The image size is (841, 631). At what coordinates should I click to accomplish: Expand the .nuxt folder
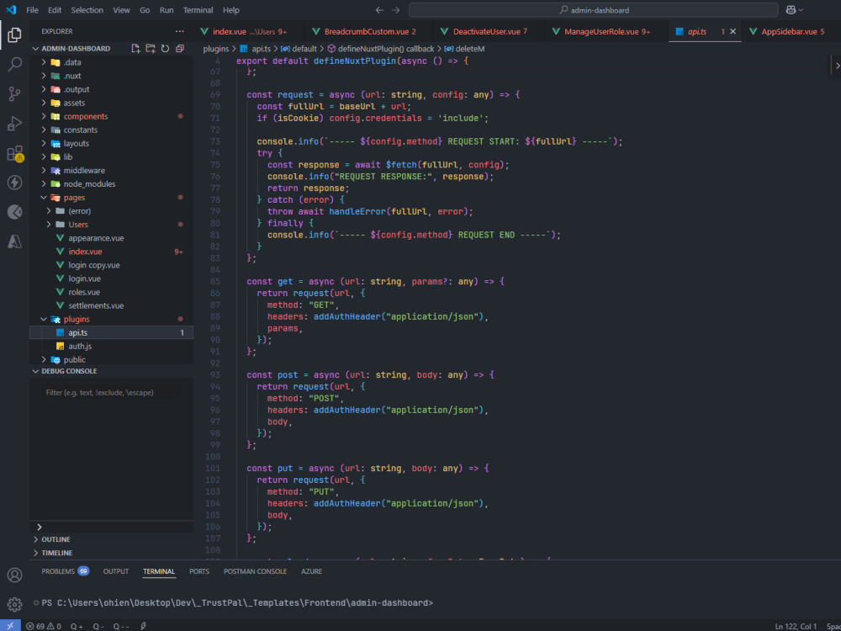(x=111, y=76)
